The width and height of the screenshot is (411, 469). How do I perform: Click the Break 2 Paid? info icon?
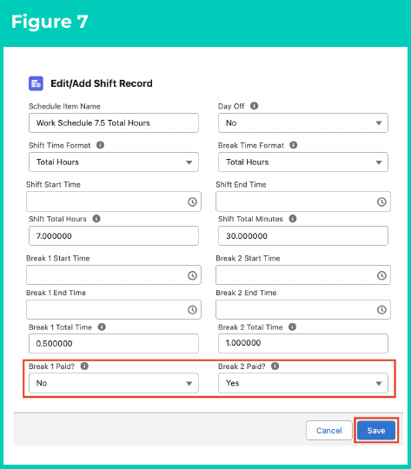tap(275, 367)
